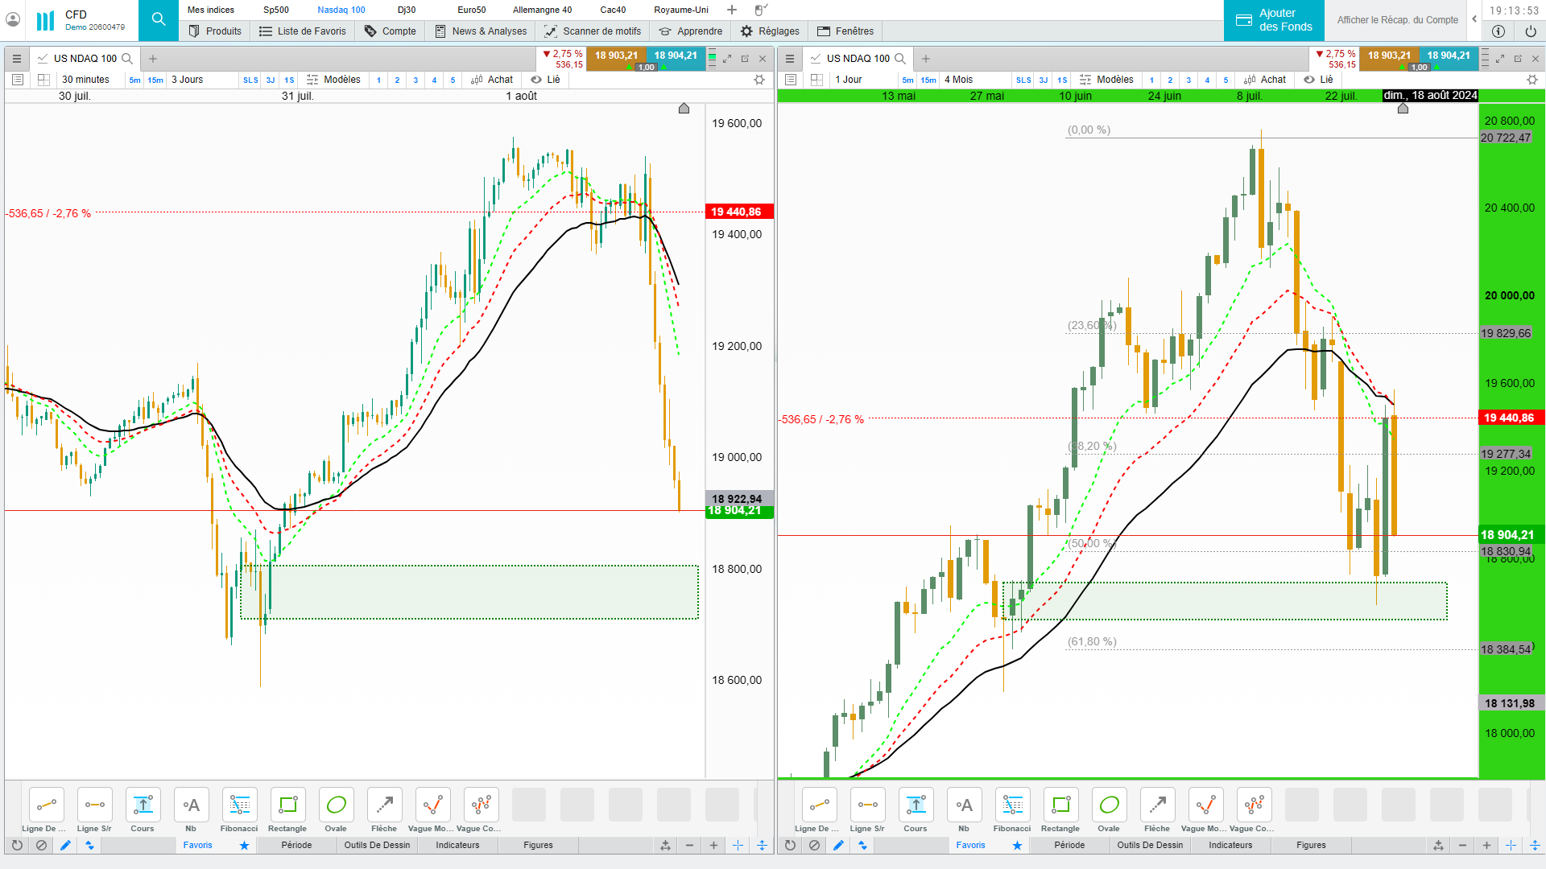Select the Rectangle drawing tool in right panel
The width and height of the screenshot is (1546, 869).
(x=1060, y=805)
